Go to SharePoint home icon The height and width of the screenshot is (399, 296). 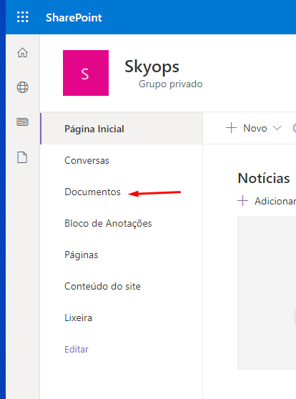[x=22, y=53]
